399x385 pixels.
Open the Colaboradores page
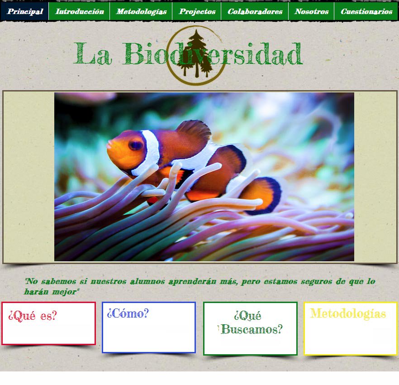coord(255,11)
